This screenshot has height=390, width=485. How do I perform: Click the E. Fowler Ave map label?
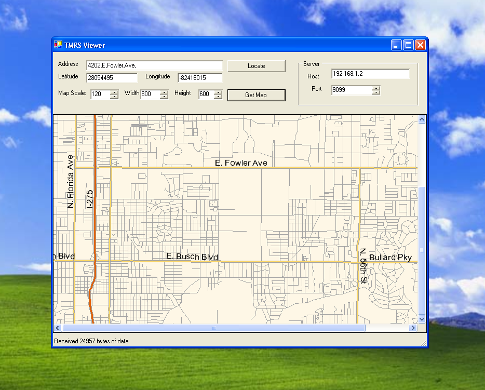[x=241, y=163]
